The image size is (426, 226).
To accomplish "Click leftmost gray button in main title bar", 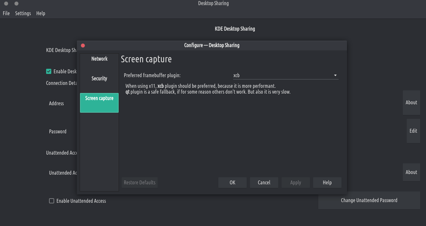I will click(x=6, y=4).
